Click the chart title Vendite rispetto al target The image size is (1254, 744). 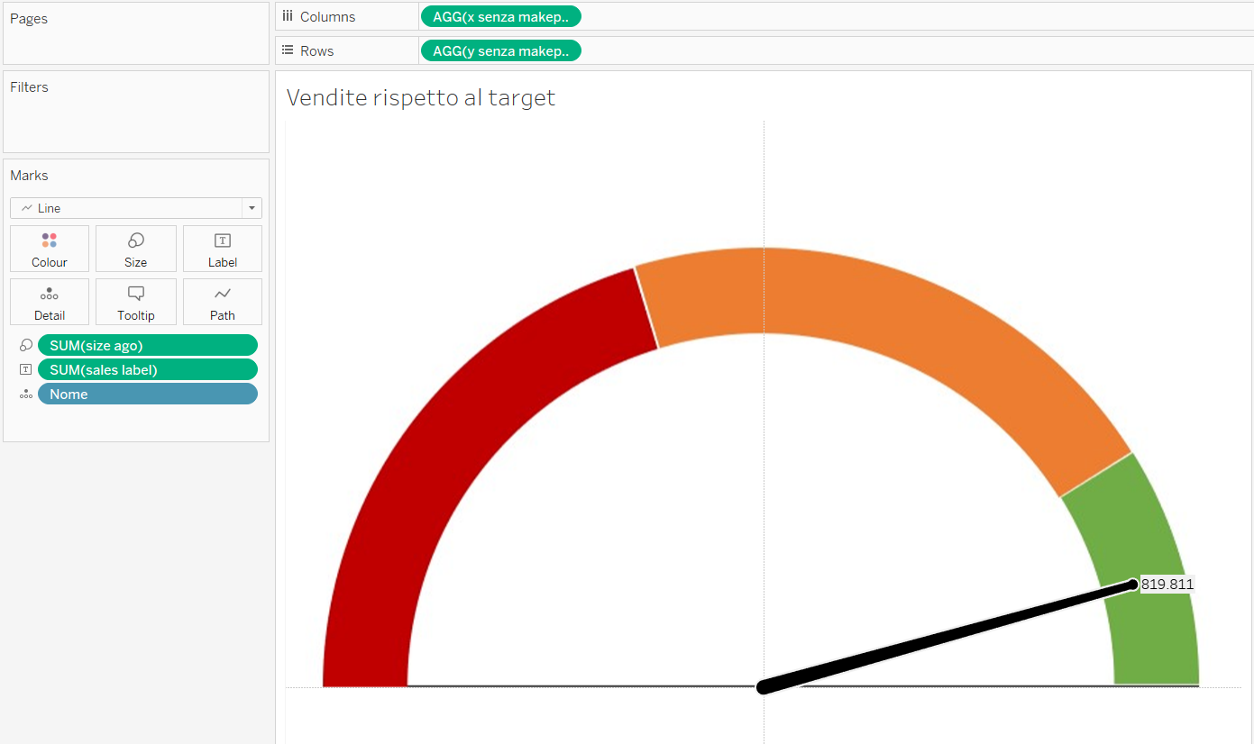pos(420,97)
